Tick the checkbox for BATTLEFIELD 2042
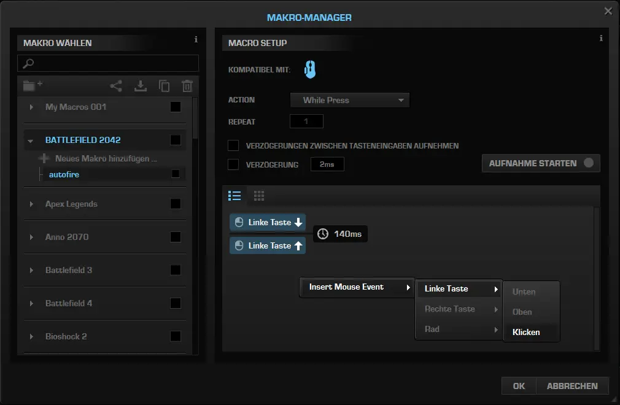 [176, 140]
